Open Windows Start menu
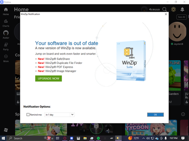189x141 pixels. point(3,138)
